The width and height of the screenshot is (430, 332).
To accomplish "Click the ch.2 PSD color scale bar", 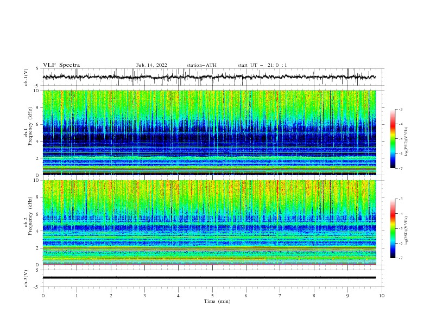I will [393, 228].
